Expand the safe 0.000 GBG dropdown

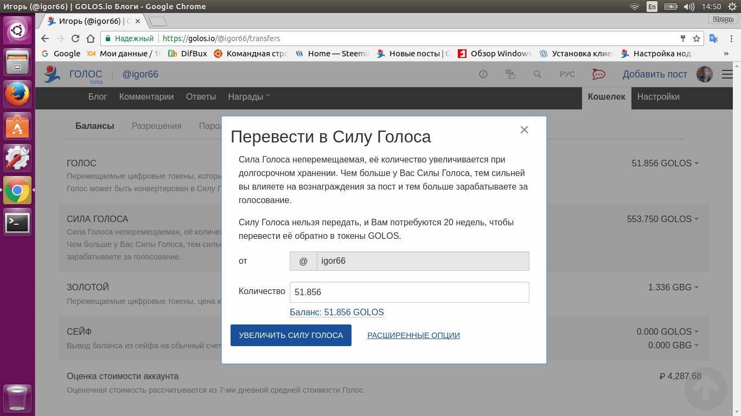click(673, 345)
